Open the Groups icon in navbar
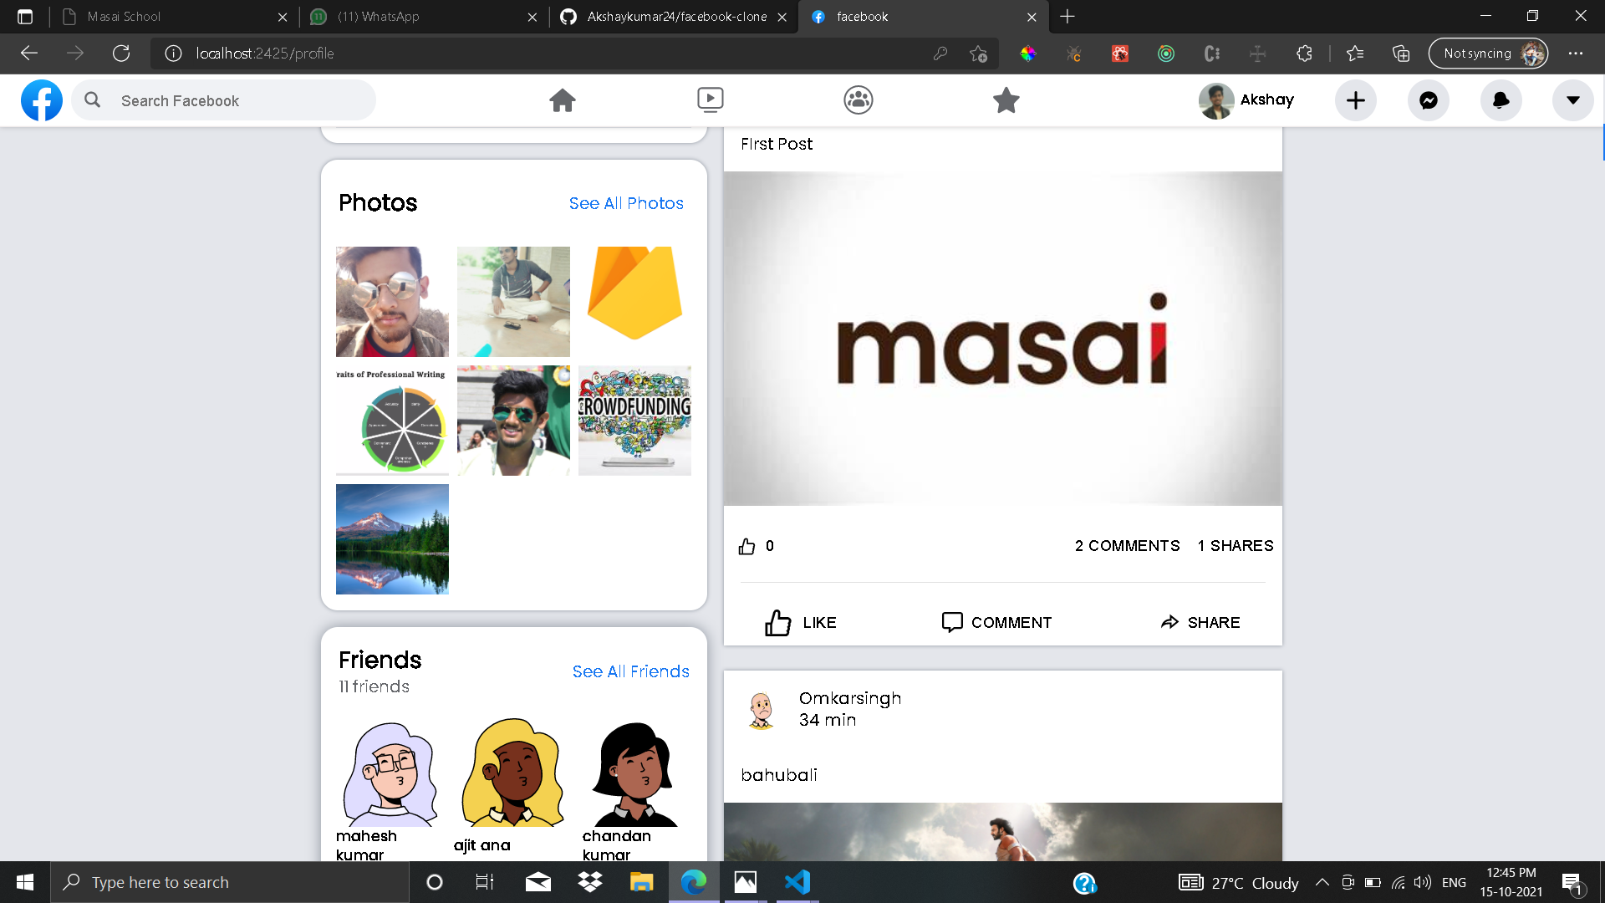This screenshot has width=1605, height=903. (858, 100)
